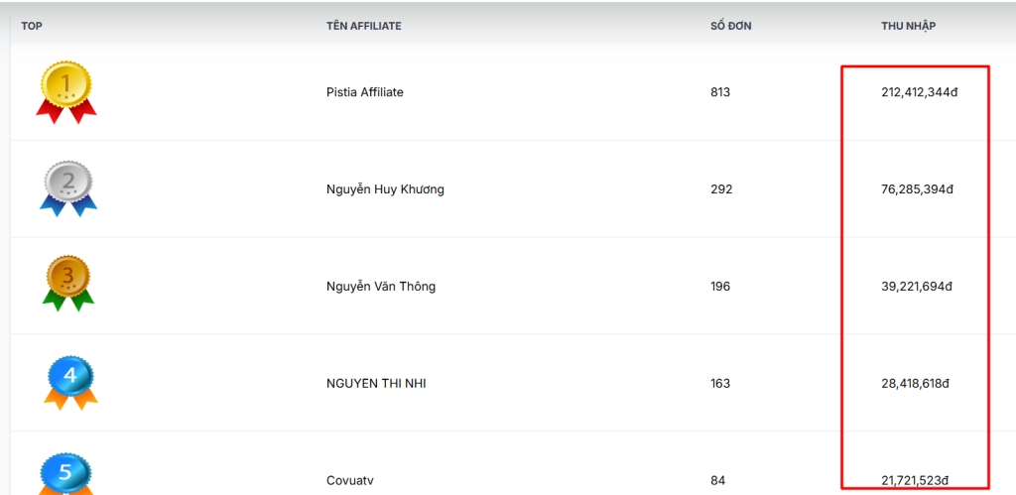Click the blue fifth-place medal icon
The width and height of the screenshot is (1016, 495).
click(66, 474)
